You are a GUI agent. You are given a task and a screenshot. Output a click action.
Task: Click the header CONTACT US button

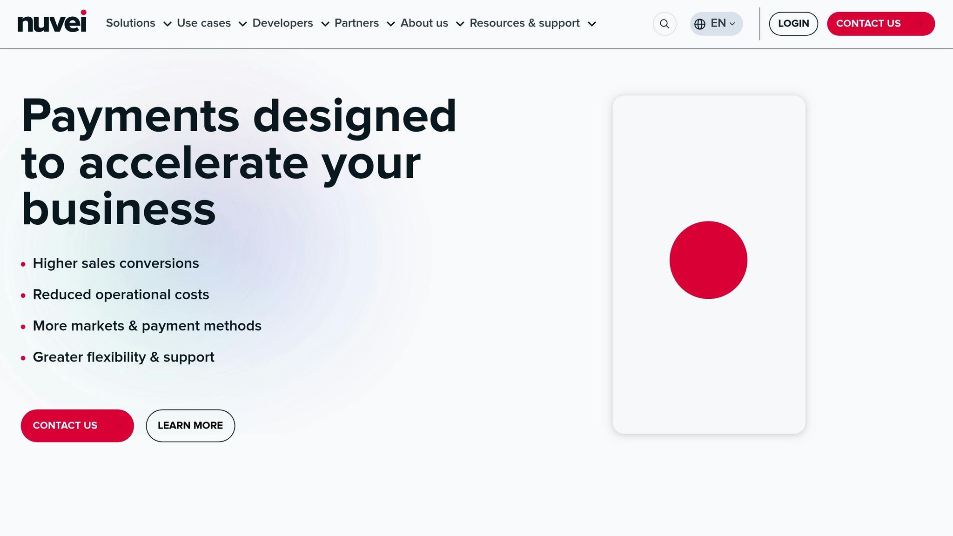tap(880, 24)
